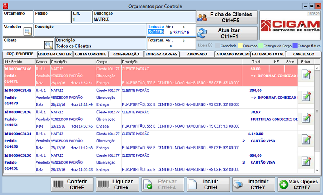This screenshot has height=195, width=323.
Task: Click the Entrega via Carga green swatch
Action: pos(261,46)
